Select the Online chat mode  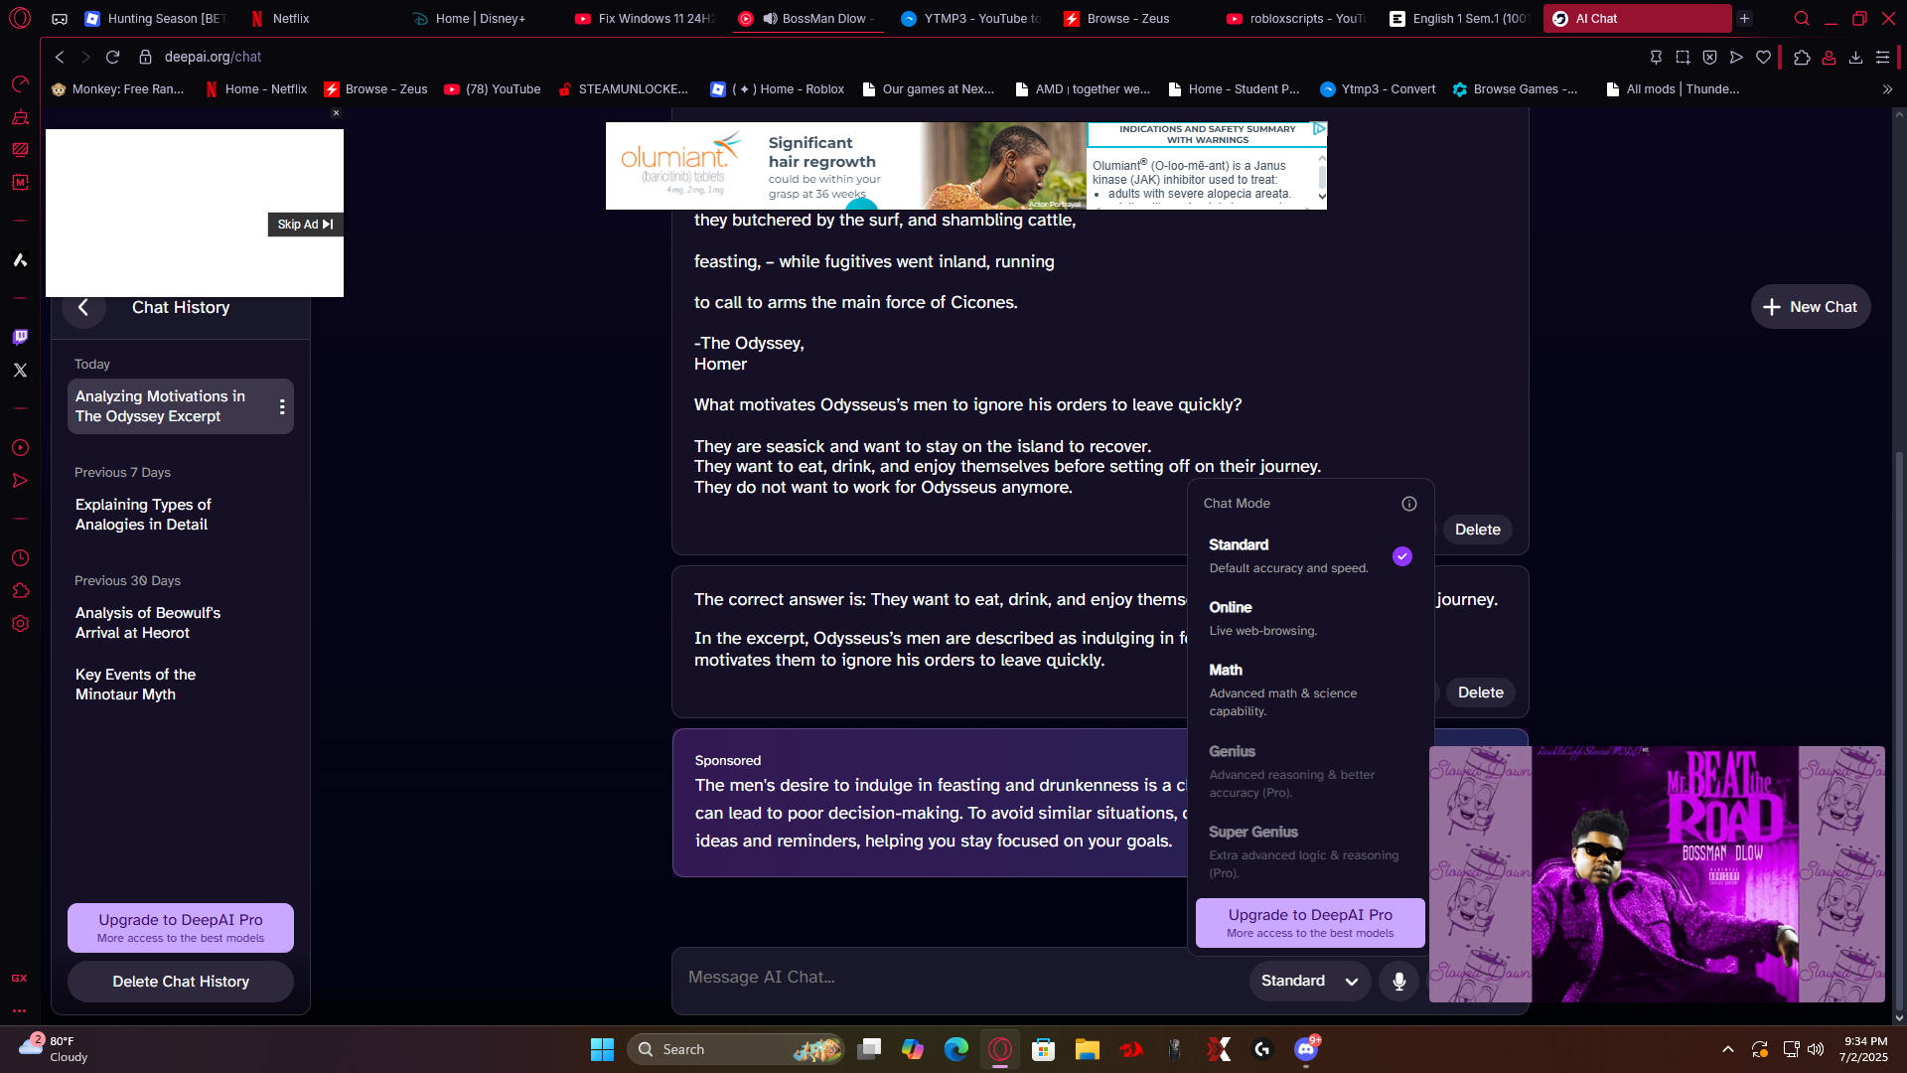[x=1310, y=618]
